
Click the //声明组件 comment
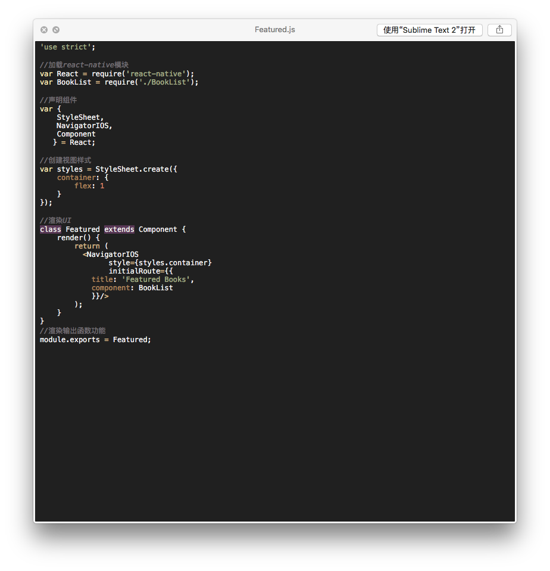pyautogui.click(x=58, y=100)
